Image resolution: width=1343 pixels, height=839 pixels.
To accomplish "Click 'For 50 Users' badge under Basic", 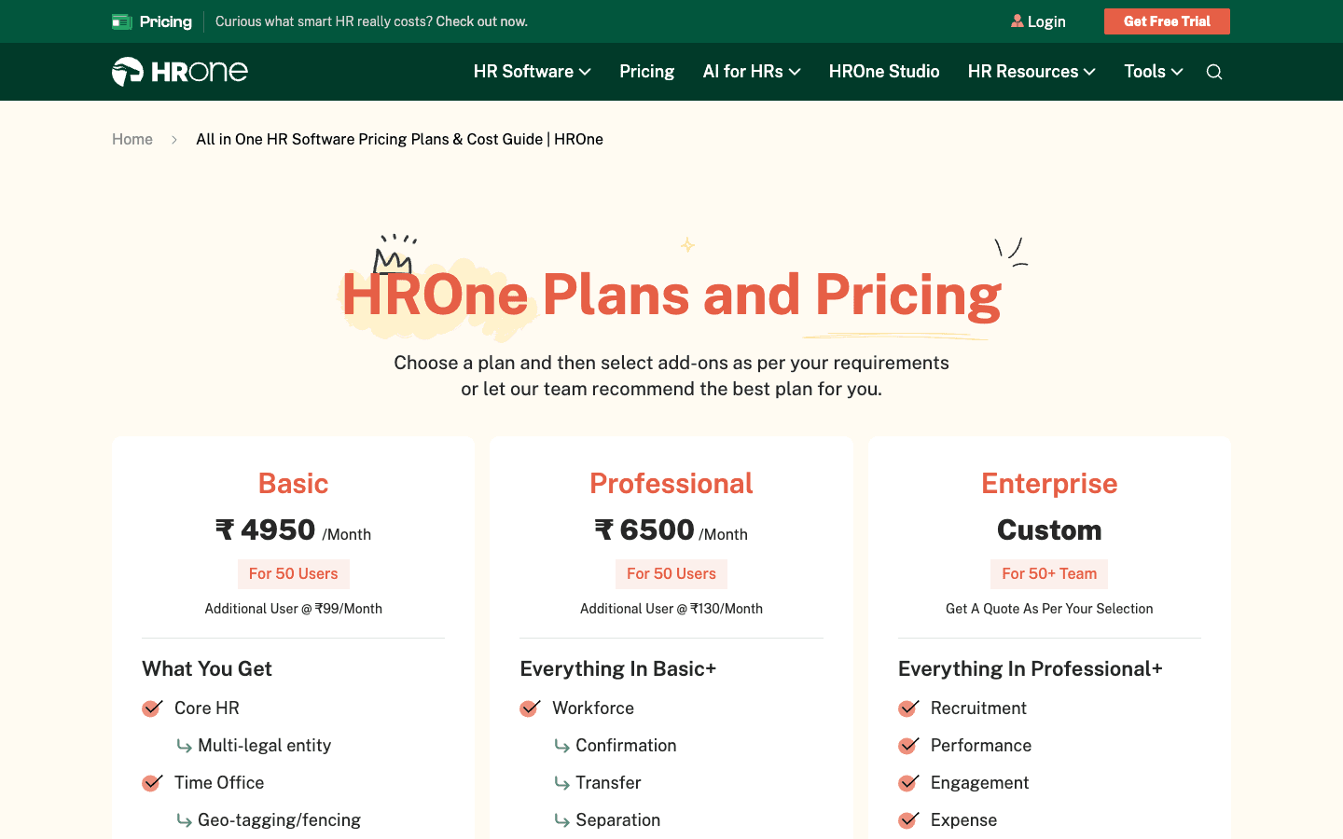I will tap(294, 574).
